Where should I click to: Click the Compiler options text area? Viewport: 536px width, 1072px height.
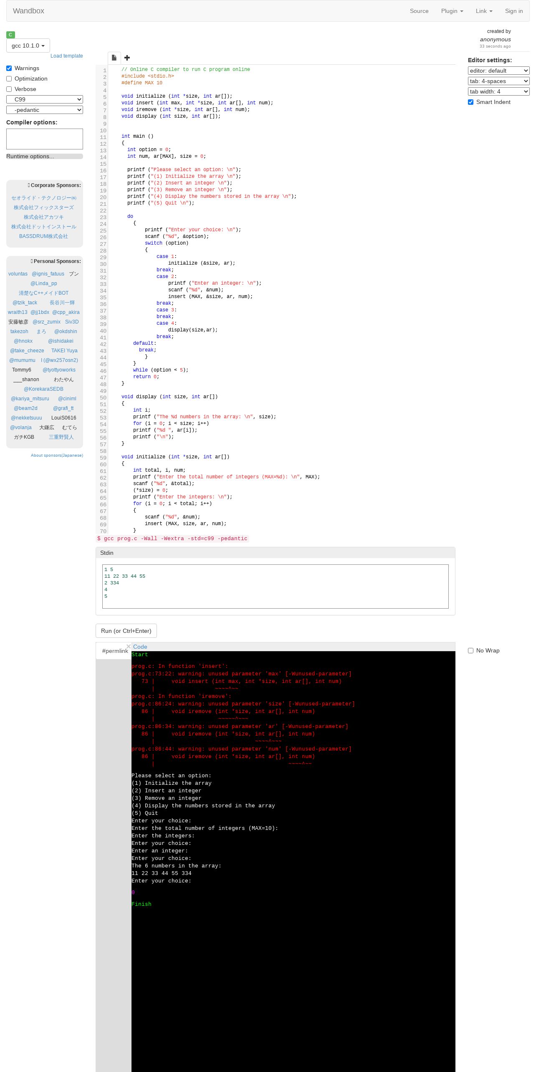click(x=45, y=139)
